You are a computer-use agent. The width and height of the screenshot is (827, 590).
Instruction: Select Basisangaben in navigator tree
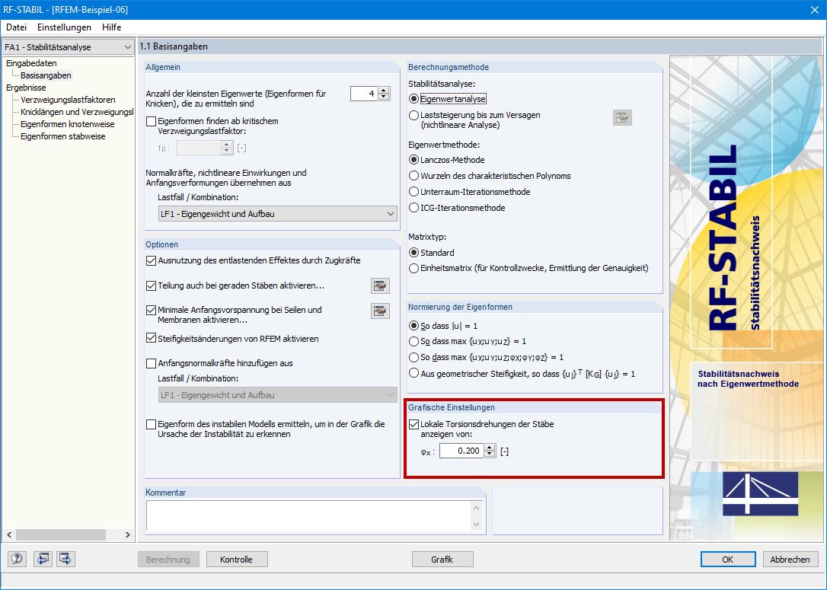[46, 75]
